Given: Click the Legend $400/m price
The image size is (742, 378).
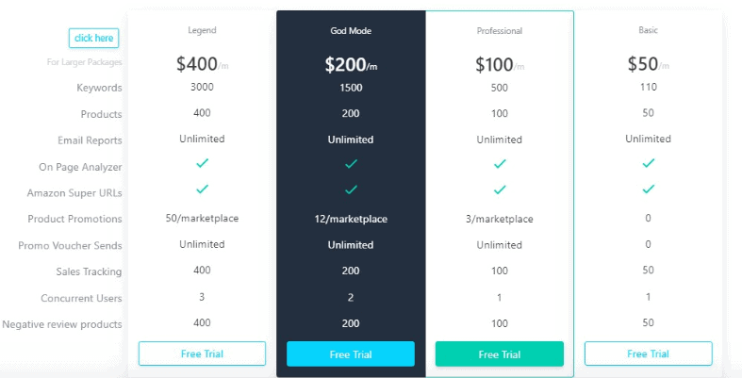Looking at the screenshot, I should click(x=202, y=64).
